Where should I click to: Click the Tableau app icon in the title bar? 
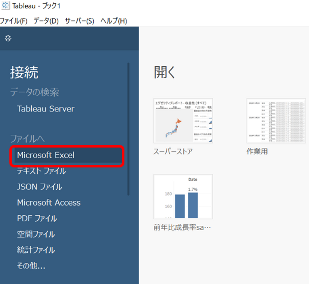pos(5,6)
